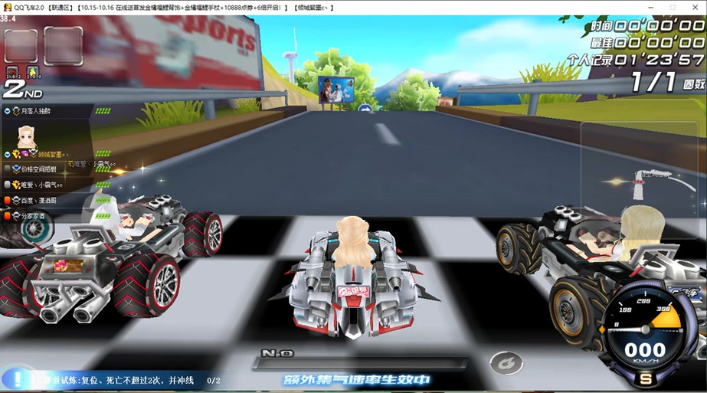The width and height of the screenshot is (707, 393).
Task: Click the 0/2 mission progress counter
Action: pyautogui.click(x=213, y=381)
